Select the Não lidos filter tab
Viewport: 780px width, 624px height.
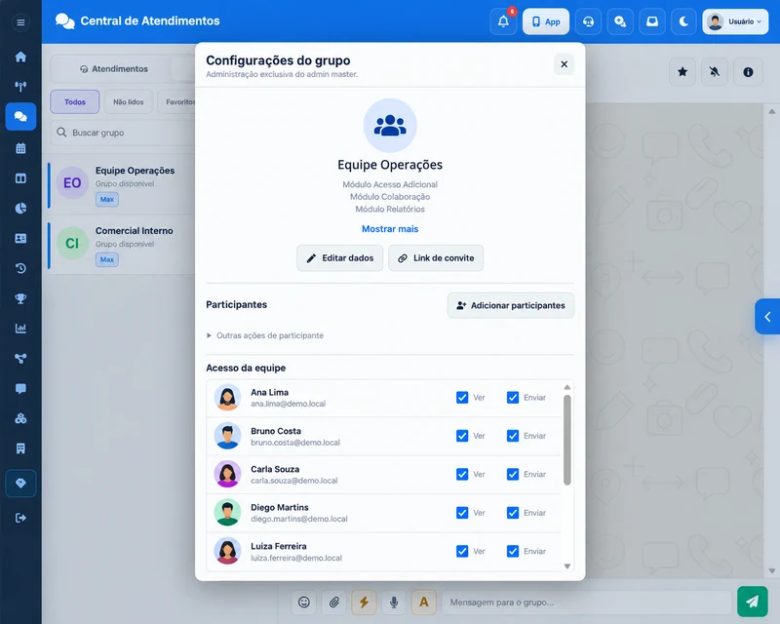[129, 102]
